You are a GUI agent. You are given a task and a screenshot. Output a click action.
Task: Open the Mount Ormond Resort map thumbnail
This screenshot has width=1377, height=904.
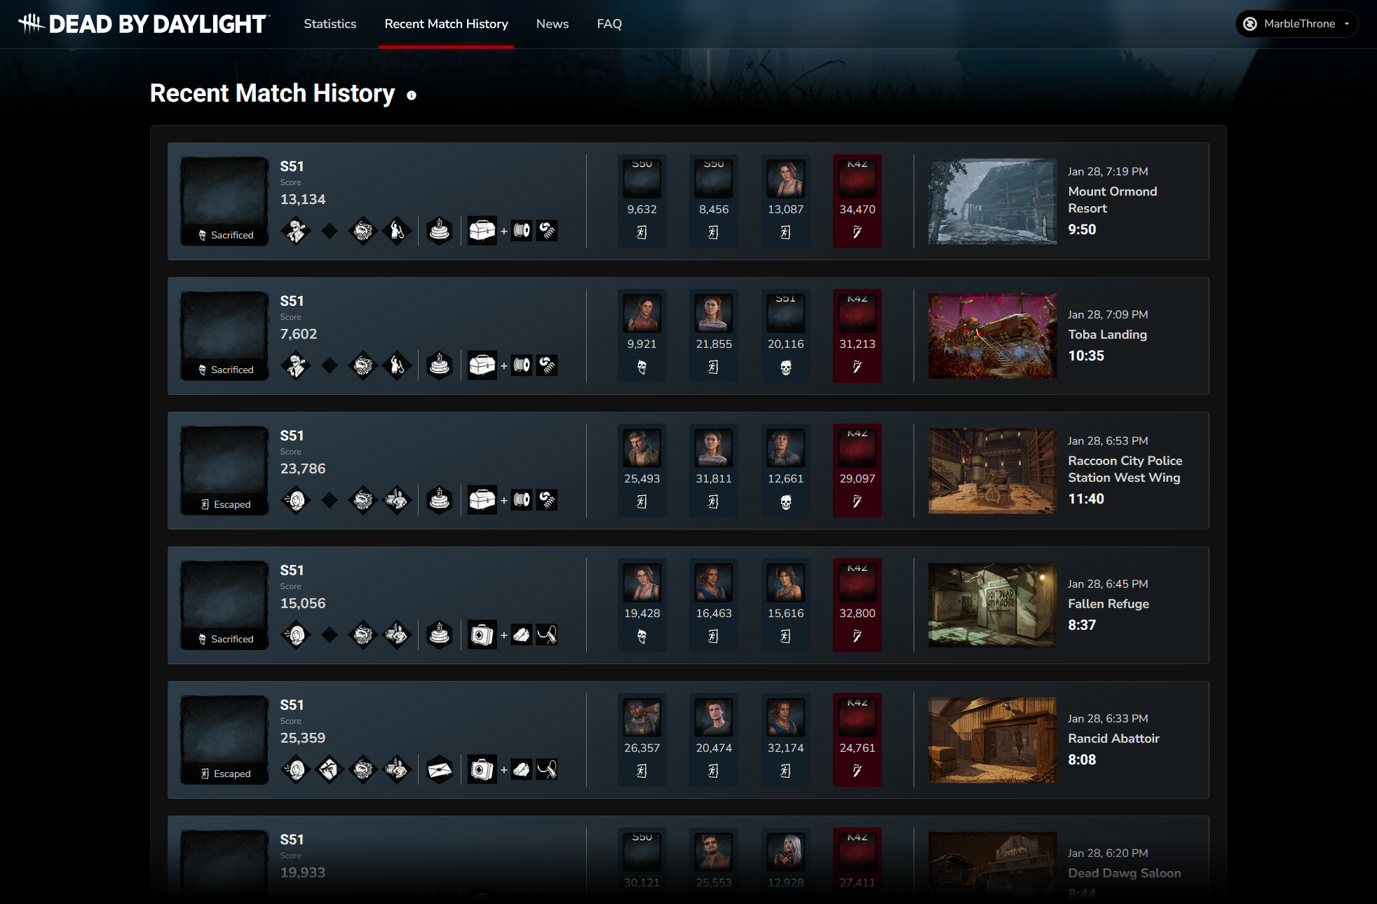pos(992,201)
